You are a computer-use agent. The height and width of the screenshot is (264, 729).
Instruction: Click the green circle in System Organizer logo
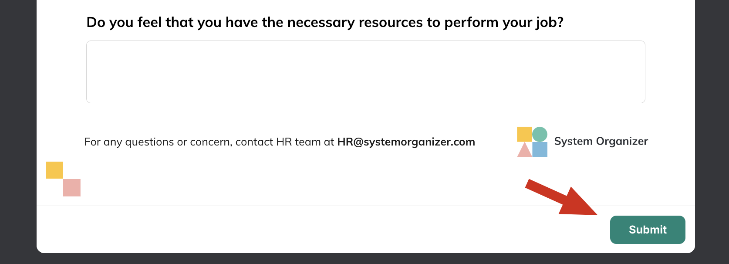540,134
